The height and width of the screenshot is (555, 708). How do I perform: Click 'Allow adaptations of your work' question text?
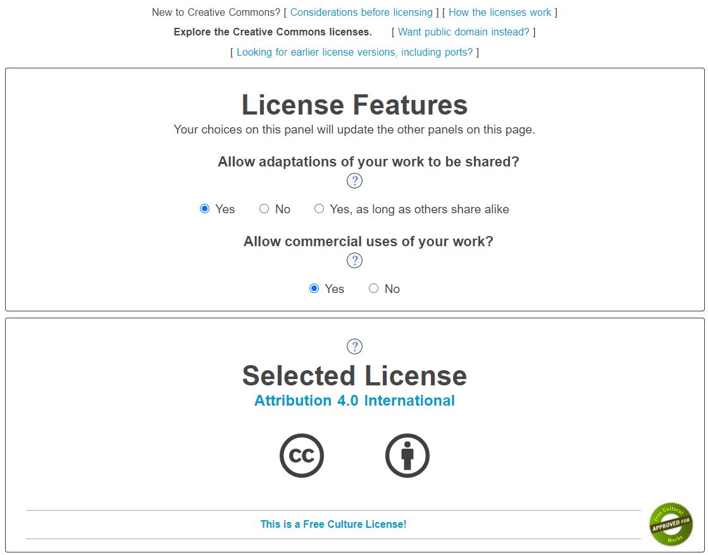click(368, 161)
